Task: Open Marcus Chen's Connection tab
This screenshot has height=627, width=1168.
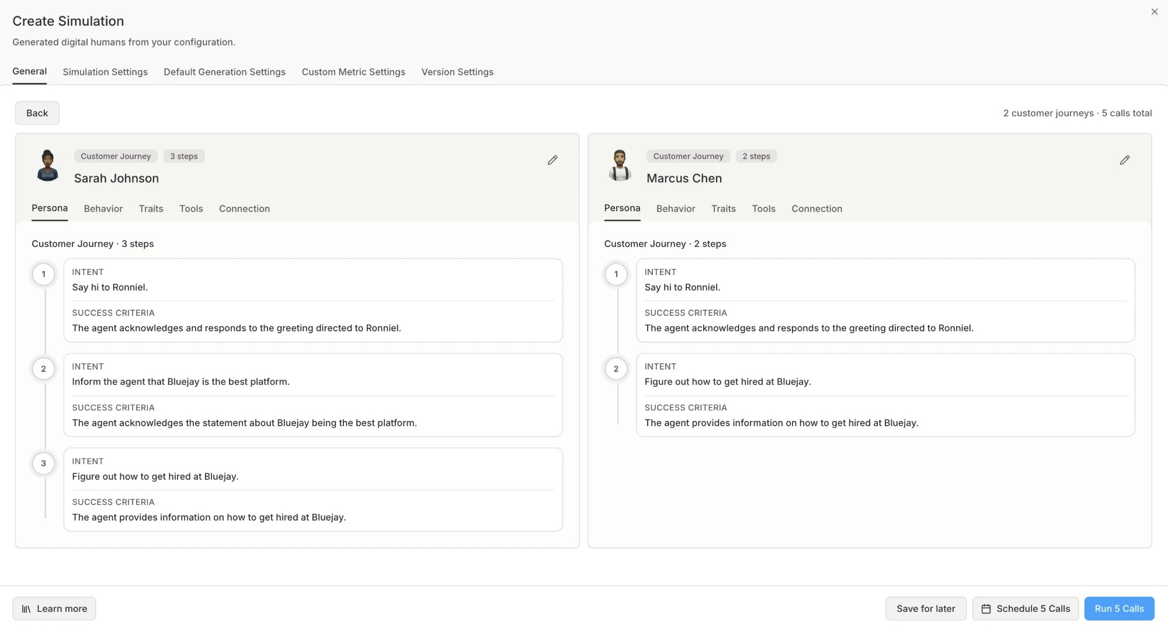Action: (817, 209)
